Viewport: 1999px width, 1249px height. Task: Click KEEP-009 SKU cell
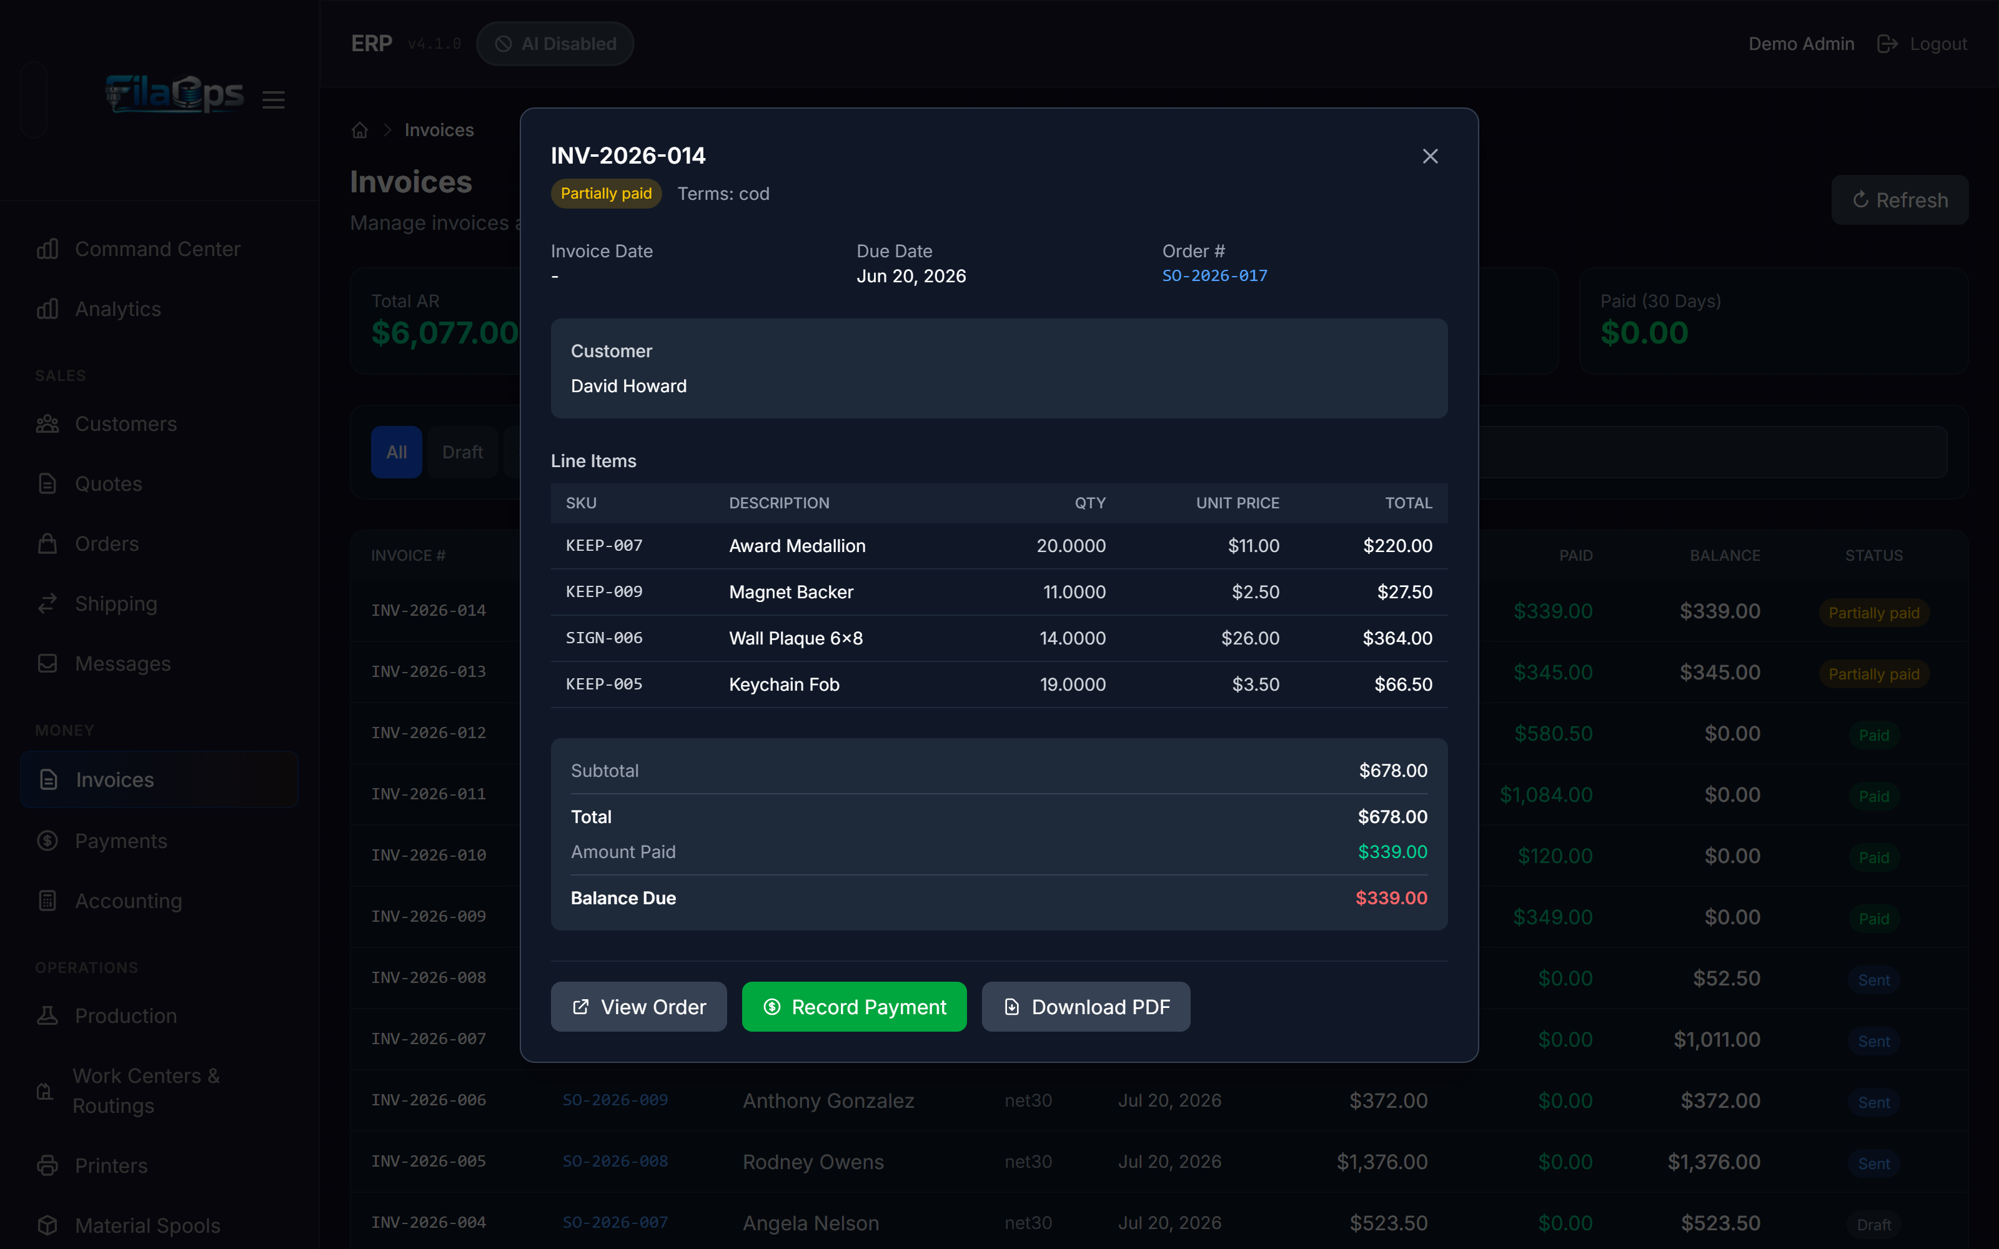(x=604, y=591)
